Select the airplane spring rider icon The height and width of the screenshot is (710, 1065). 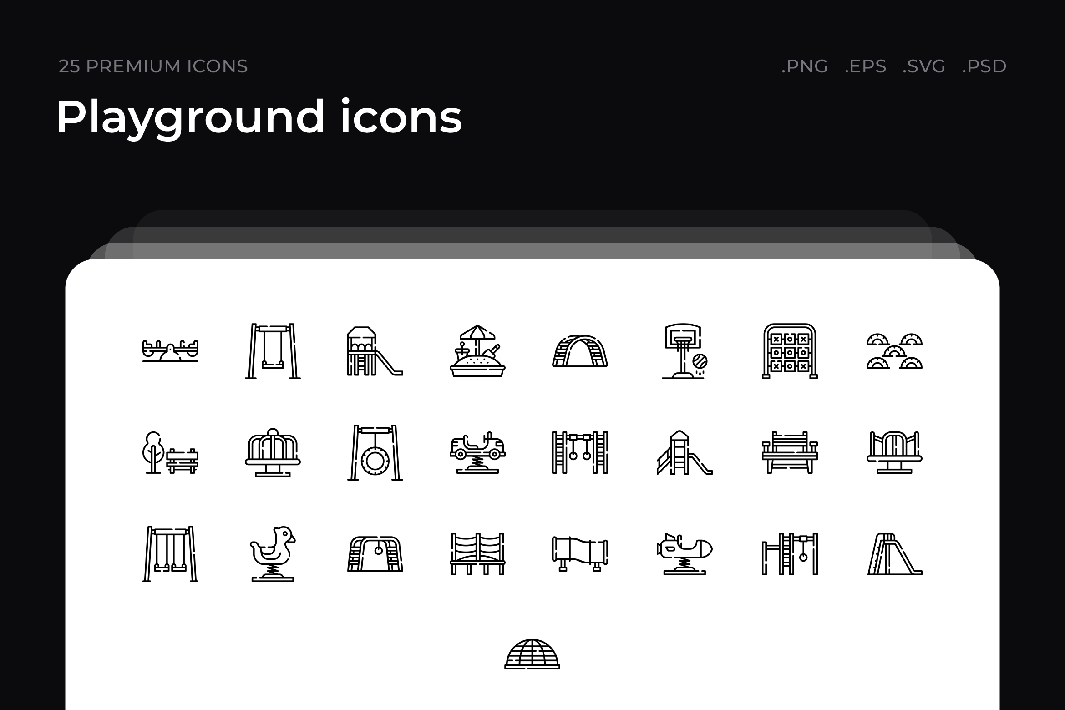685,554
